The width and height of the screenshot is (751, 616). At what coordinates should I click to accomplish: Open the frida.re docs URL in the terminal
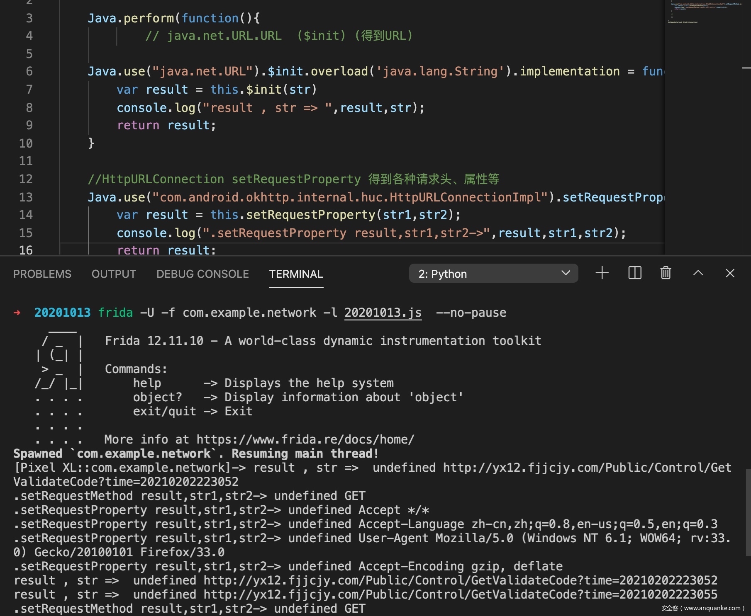coord(305,439)
